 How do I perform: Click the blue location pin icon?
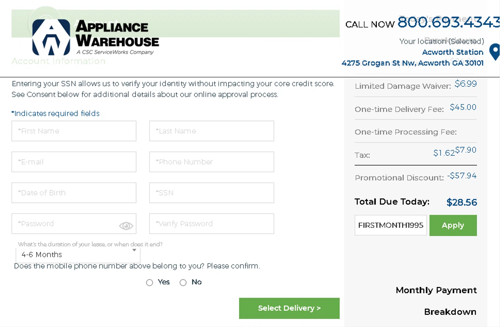(494, 52)
